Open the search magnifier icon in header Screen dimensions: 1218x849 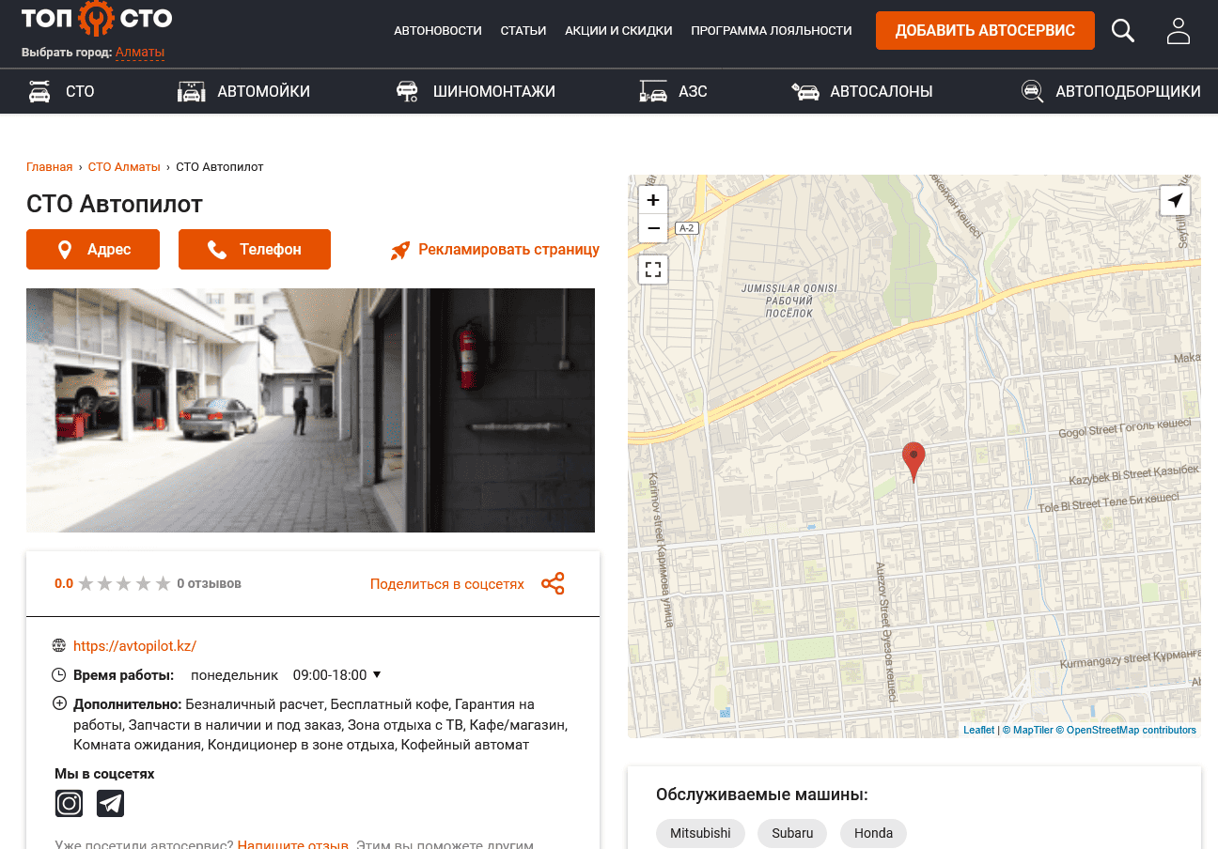click(x=1123, y=31)
